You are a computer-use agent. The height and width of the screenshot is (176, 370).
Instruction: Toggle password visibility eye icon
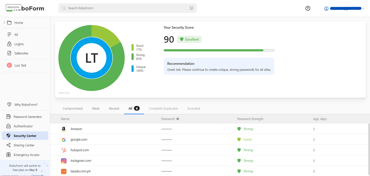click(178, 119)
